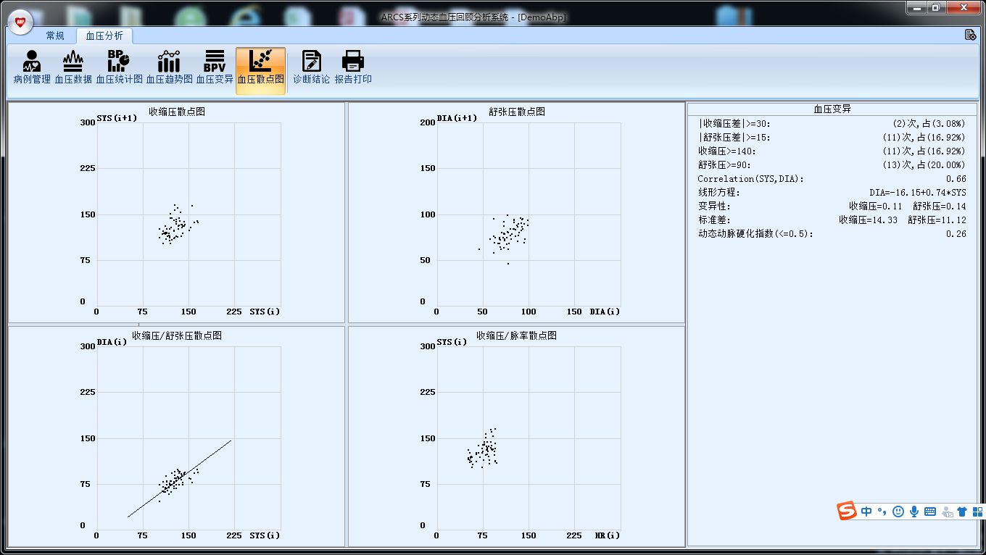Click the 报告打印 print report icon
Image resolution: width=986 pixels, height=555 pixels.
353,67
